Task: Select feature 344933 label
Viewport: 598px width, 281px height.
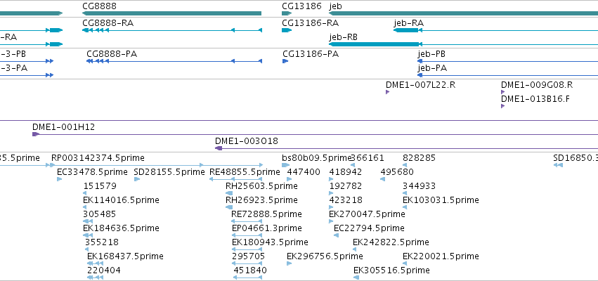Action: (x=419, y=186)
